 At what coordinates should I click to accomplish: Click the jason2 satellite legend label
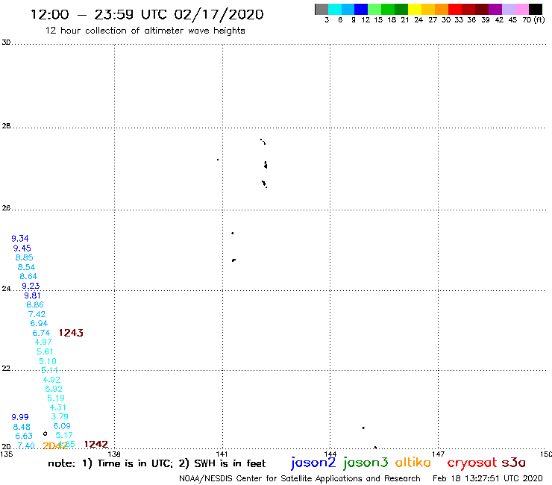click(x=313, y=463)
